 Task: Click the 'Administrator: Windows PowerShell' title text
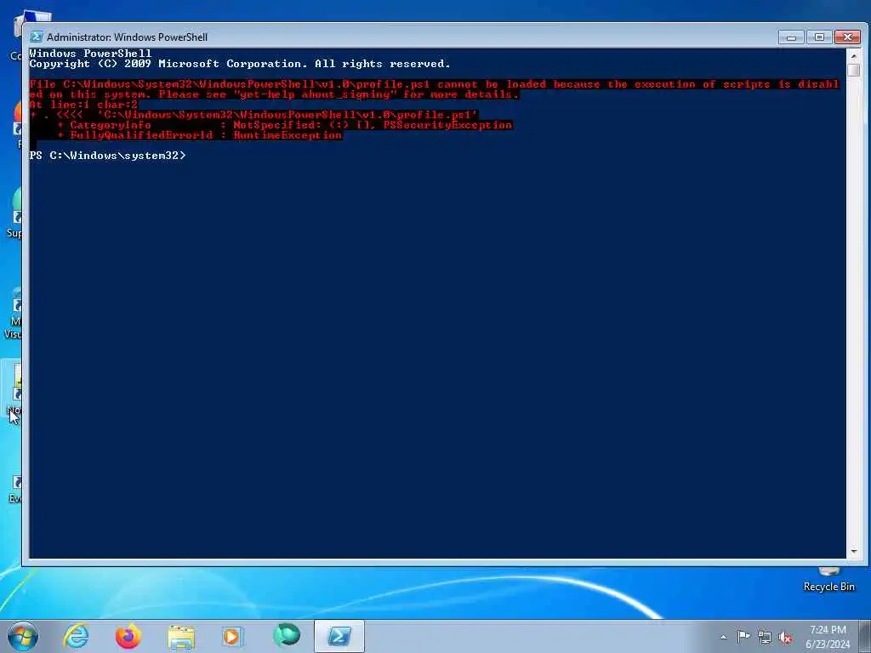[128, 37]
